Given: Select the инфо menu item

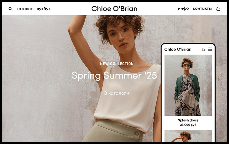Looking at the screenshot, I should [183, 9].
